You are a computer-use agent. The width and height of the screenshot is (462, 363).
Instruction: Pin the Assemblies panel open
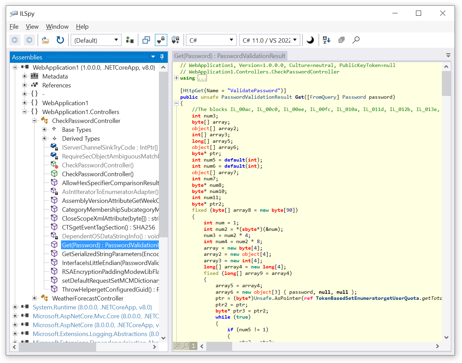(162, 57)
